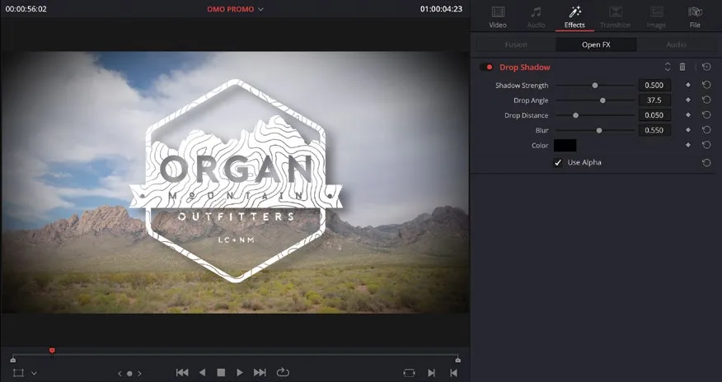Add keyframe for Drop Distance
The height and width of the screenshot is (382, 722).
(688, 115)
